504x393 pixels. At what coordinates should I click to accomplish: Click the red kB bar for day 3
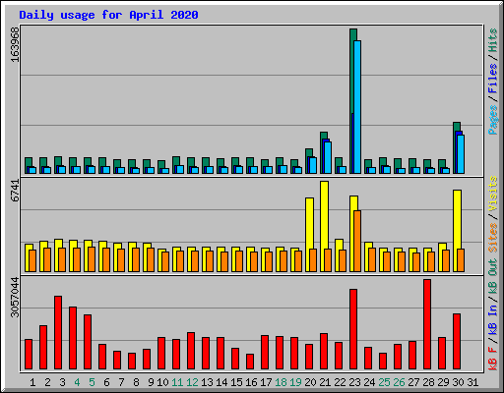tap(58, 333)
